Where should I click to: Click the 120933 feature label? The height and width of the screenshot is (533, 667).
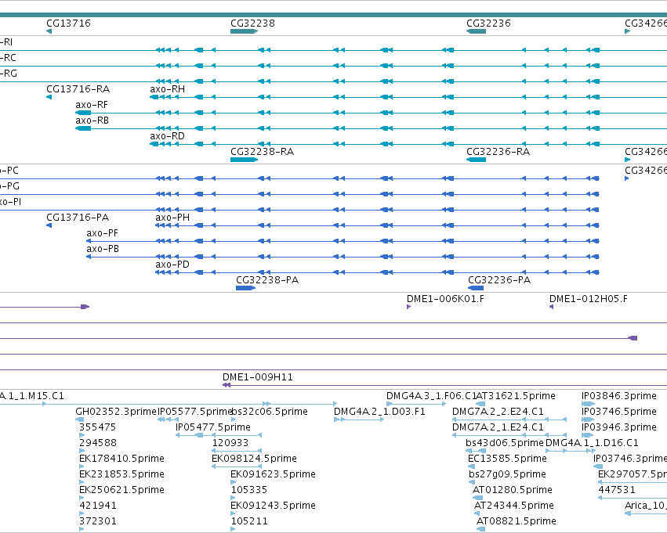[x=230, y=444]
